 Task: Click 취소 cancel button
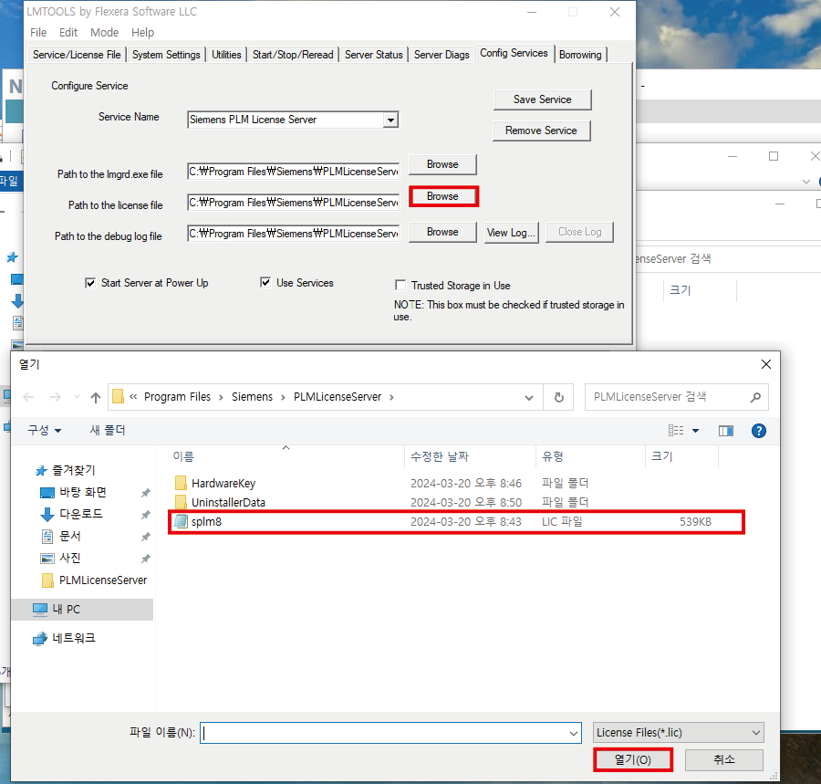(x=724, y=760)
